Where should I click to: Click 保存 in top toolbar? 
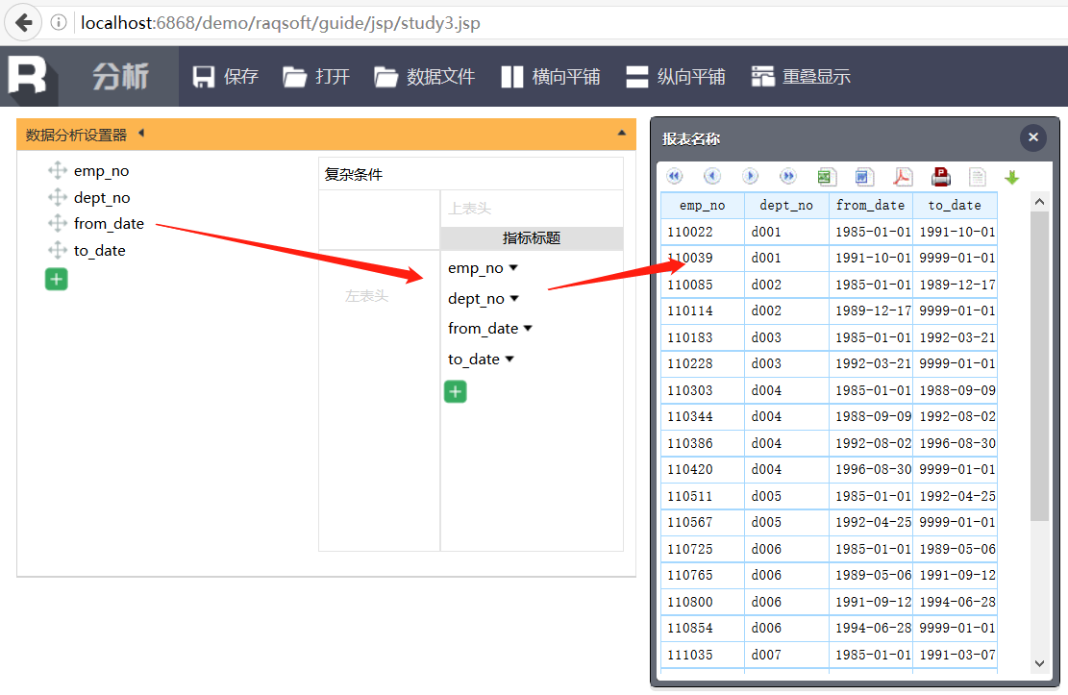coord(226,77)
